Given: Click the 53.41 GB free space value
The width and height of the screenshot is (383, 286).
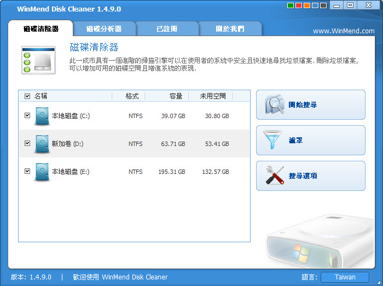Looking at the screenshot, I should pyautogui.click(x=217, y=144).
